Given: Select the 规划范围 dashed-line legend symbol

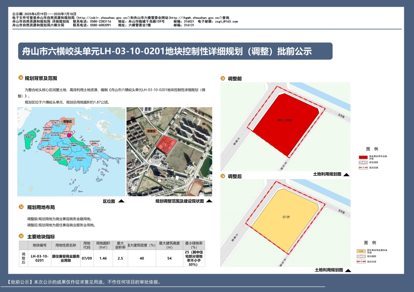Looking at the screenshot, I should [363, 167].
